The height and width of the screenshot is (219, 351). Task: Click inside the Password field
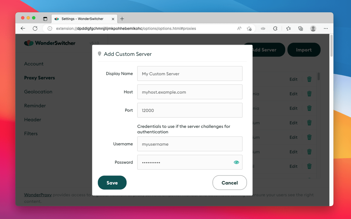[190, 162]
